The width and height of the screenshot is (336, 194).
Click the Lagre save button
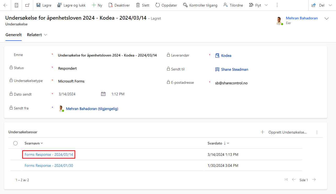point(44,5)
